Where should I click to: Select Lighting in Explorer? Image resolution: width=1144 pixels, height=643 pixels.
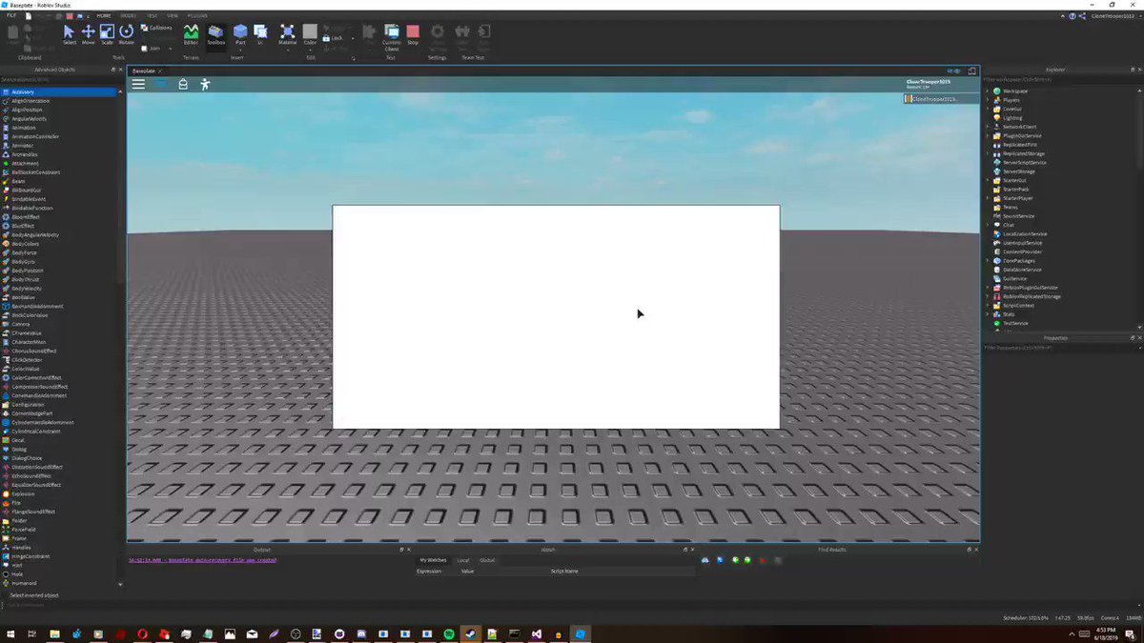coord(1011,118)
